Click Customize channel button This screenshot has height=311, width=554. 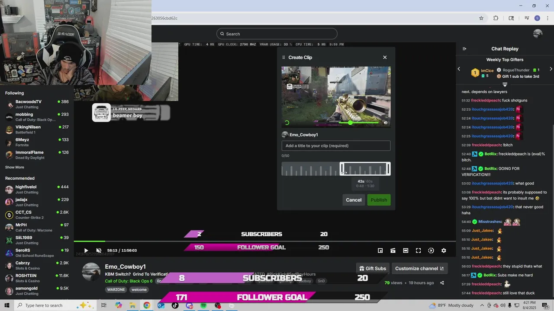pyautogui.click(x=419, y=268)
